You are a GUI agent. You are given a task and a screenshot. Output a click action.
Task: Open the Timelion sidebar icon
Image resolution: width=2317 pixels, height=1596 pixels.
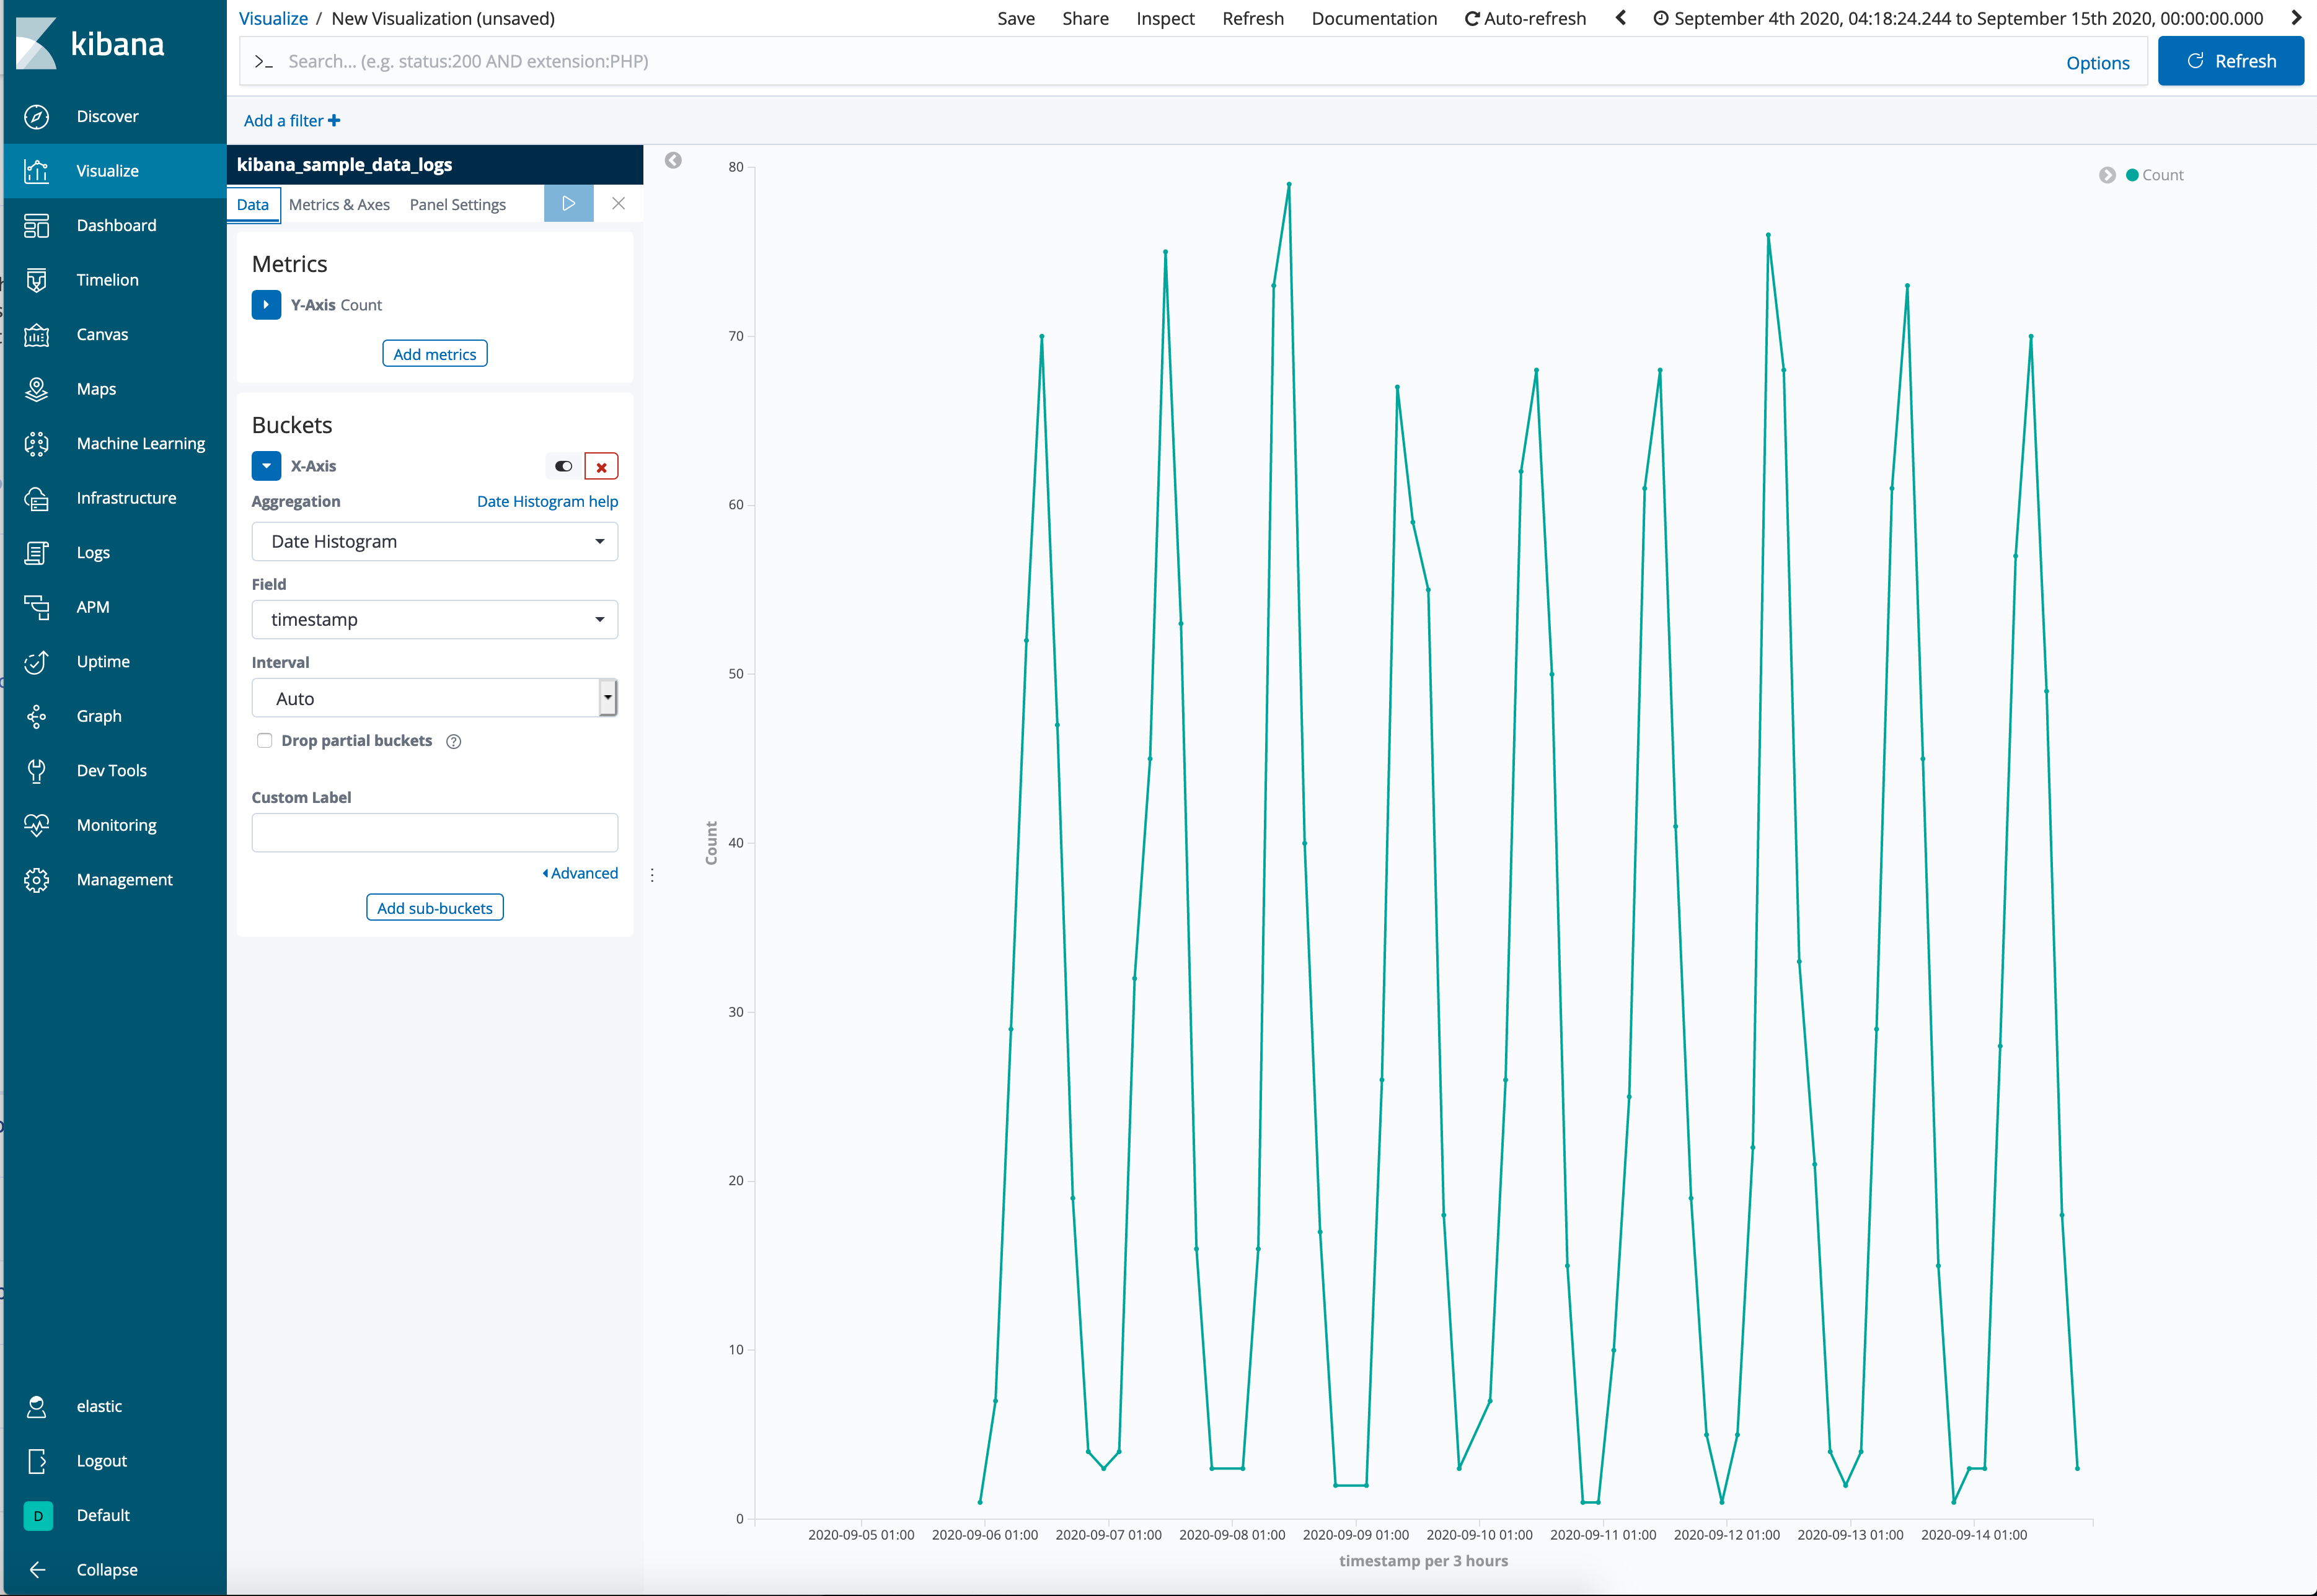[x=37, y=280]
